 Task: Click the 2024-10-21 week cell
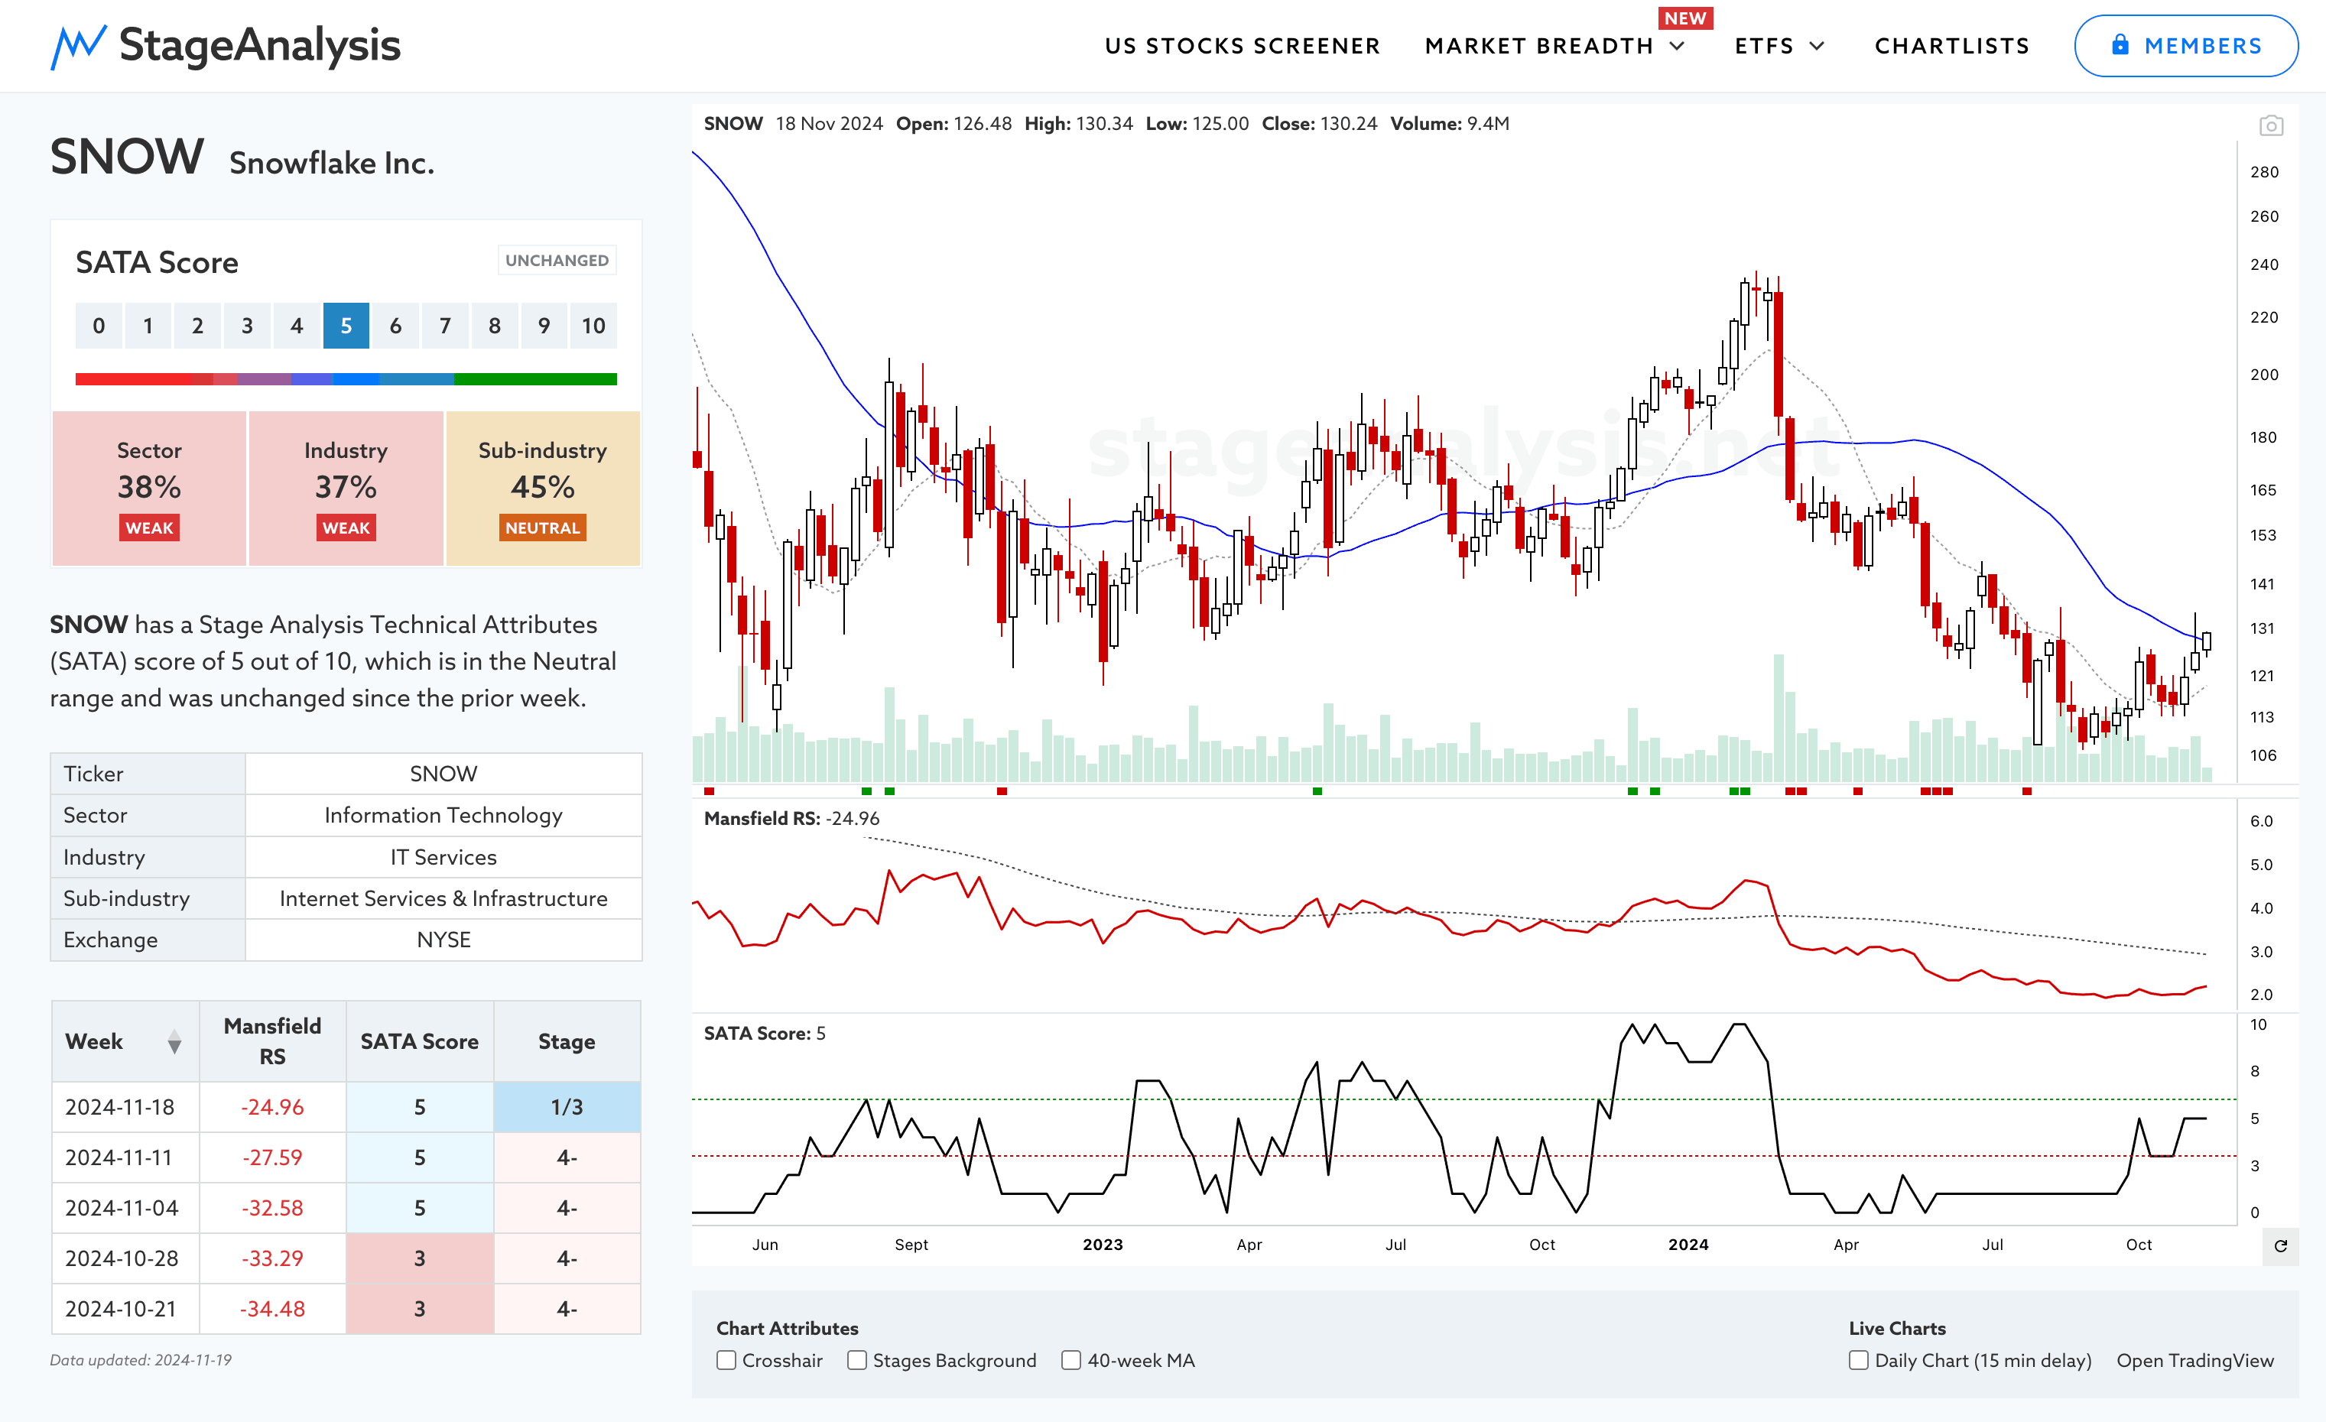(125, 1309)
